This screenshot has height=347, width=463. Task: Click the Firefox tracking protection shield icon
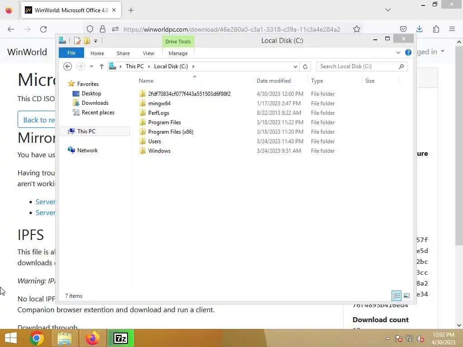point(90,29)
